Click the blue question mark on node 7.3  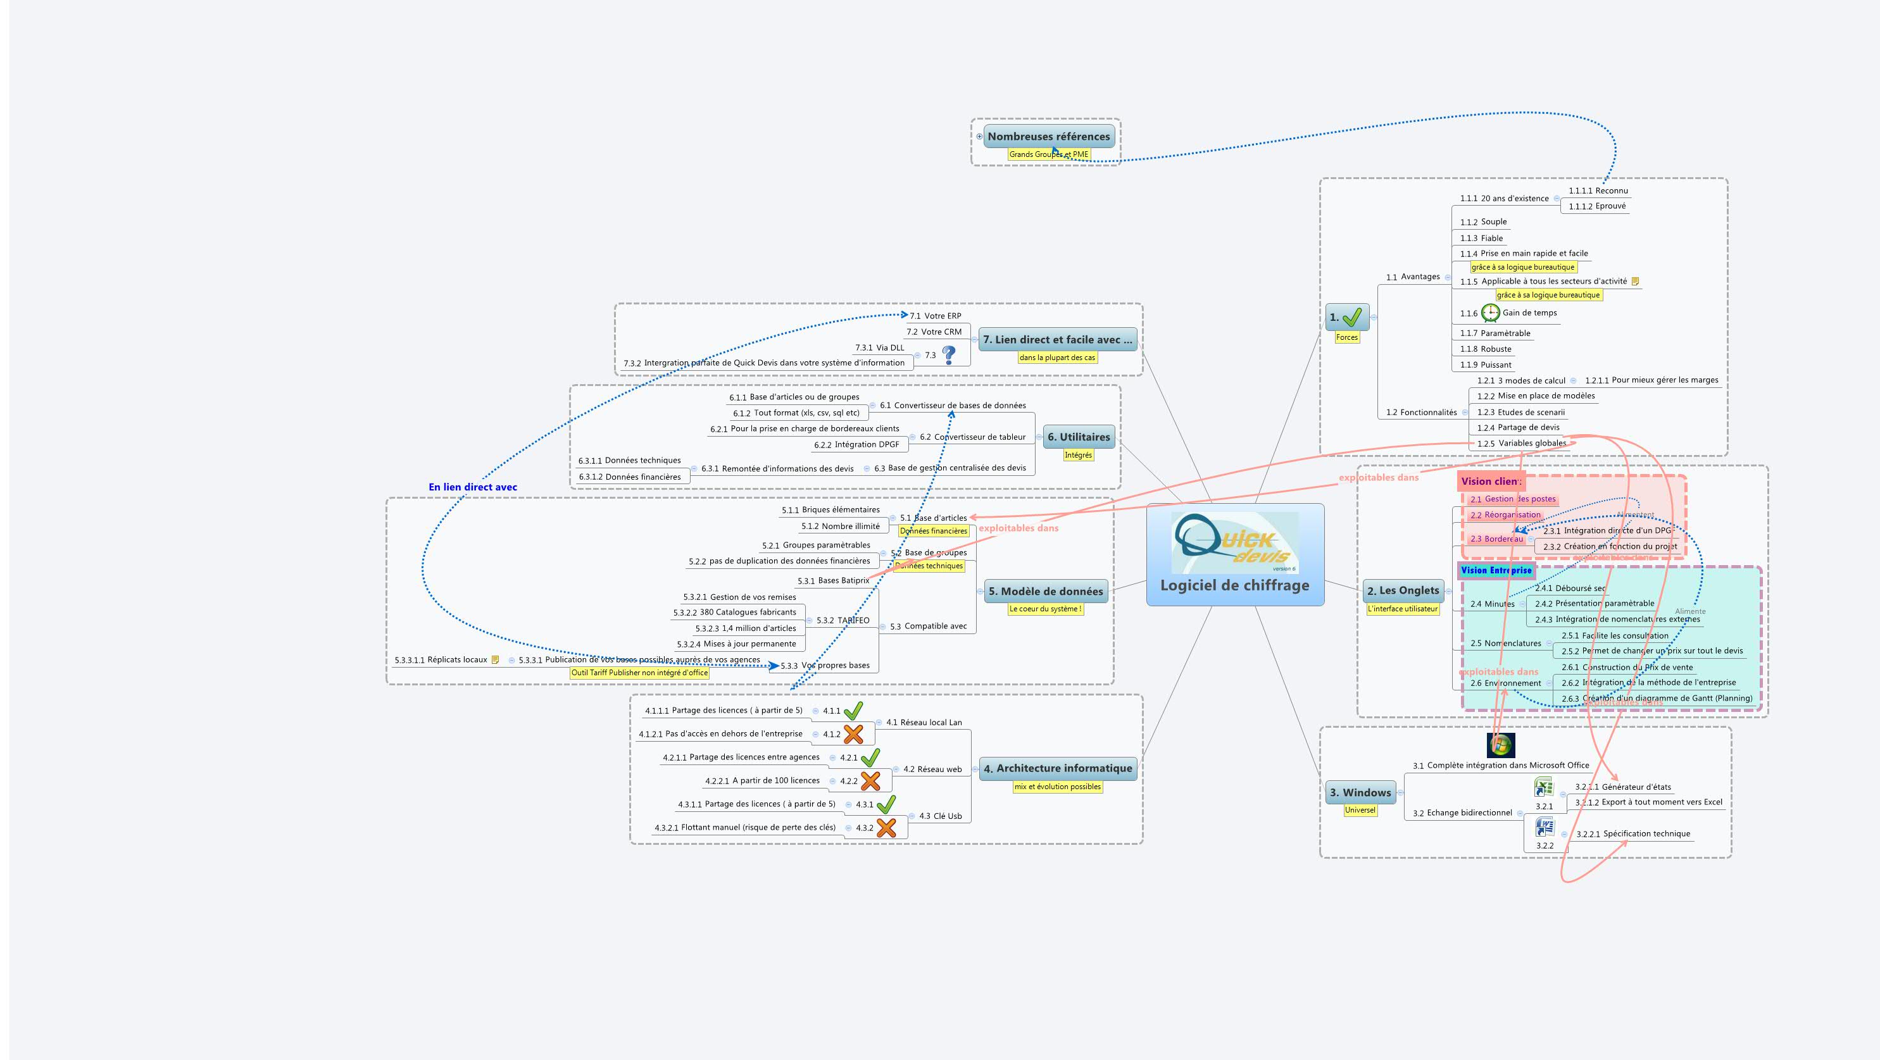(949, 354)
